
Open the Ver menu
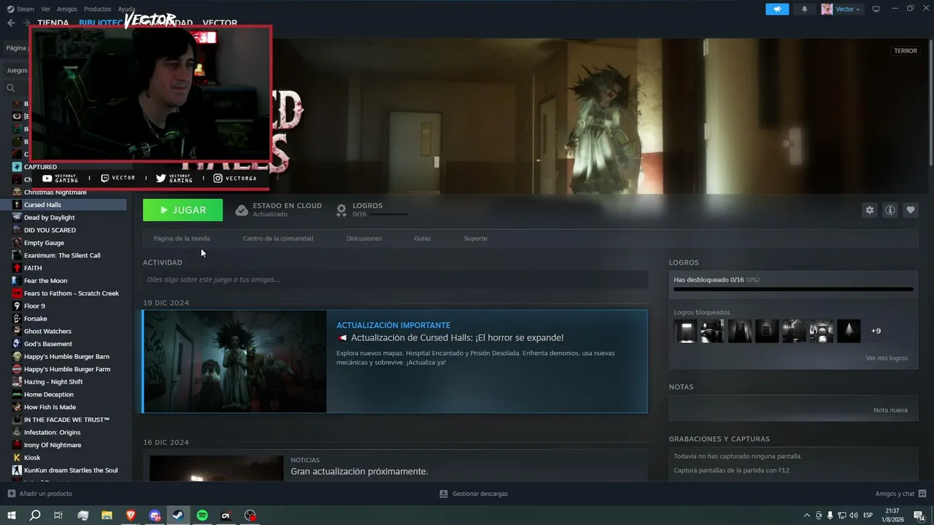click(45, 9)
